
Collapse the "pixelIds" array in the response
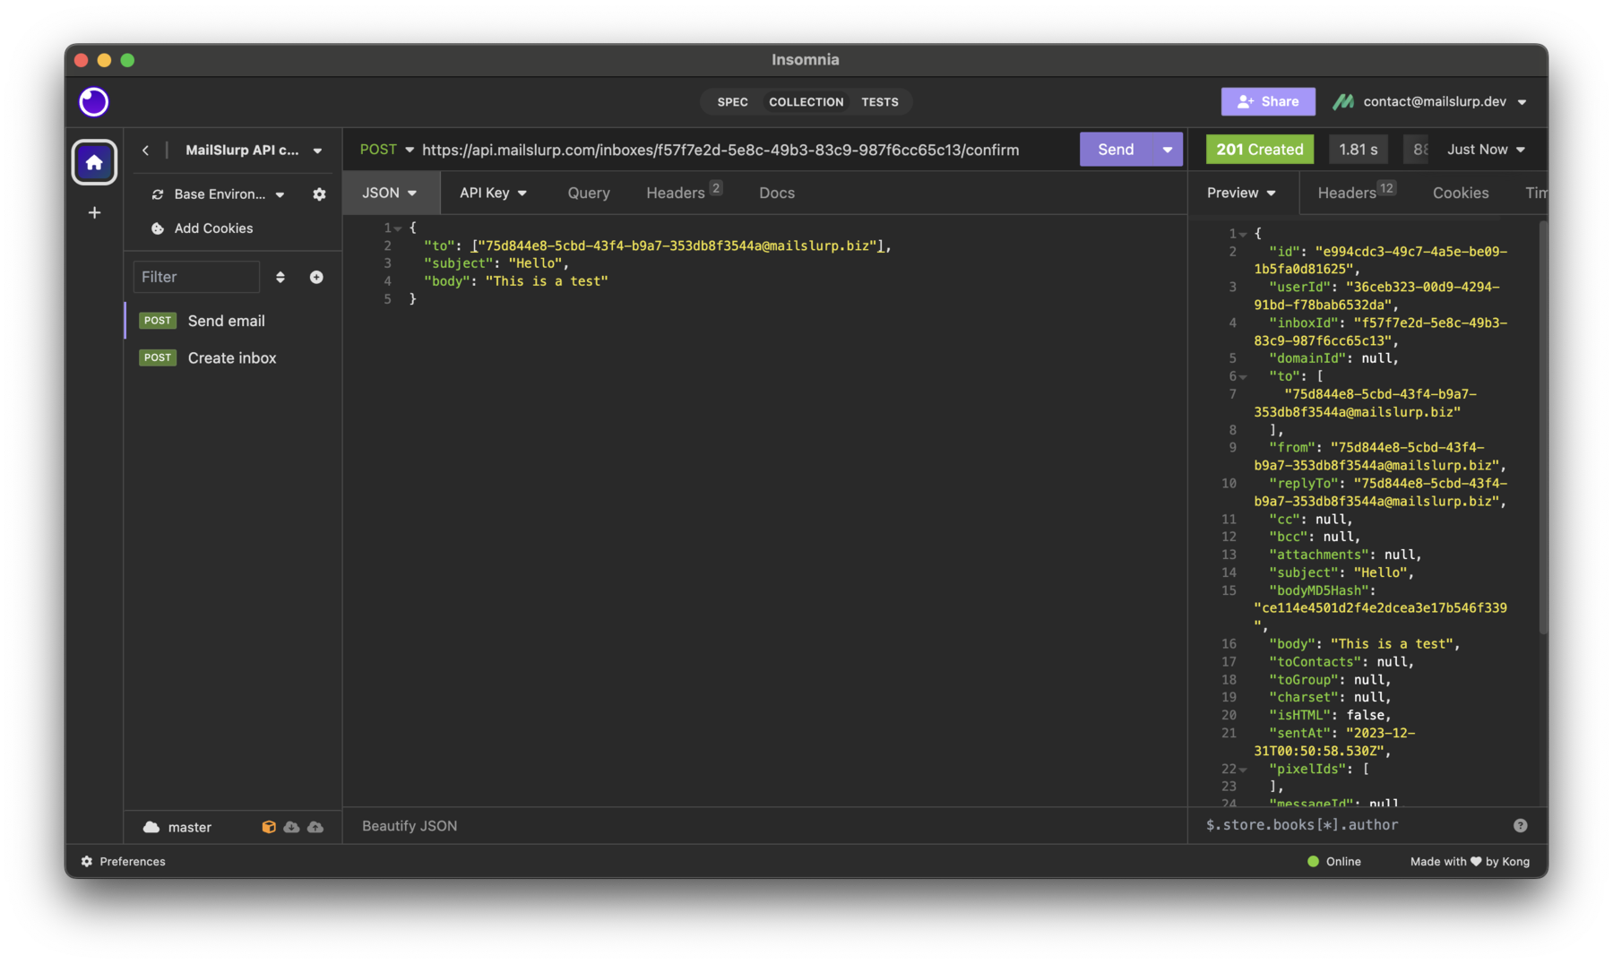coord(1243,770)
